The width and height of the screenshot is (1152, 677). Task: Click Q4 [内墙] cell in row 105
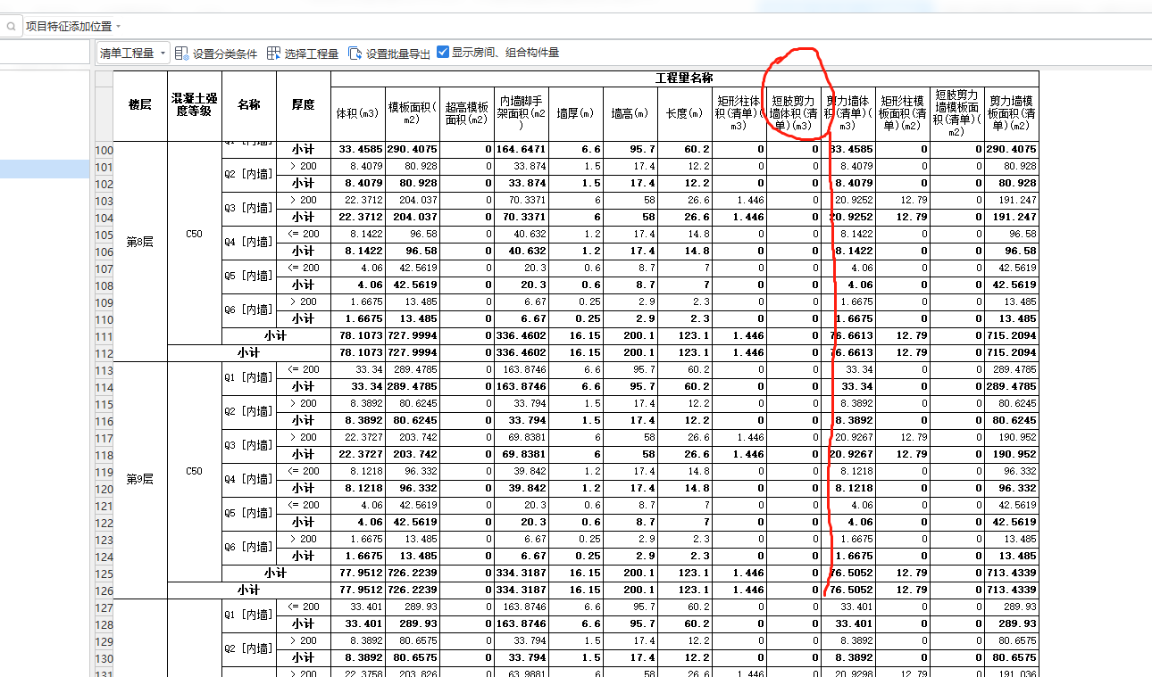coord(249,243)
